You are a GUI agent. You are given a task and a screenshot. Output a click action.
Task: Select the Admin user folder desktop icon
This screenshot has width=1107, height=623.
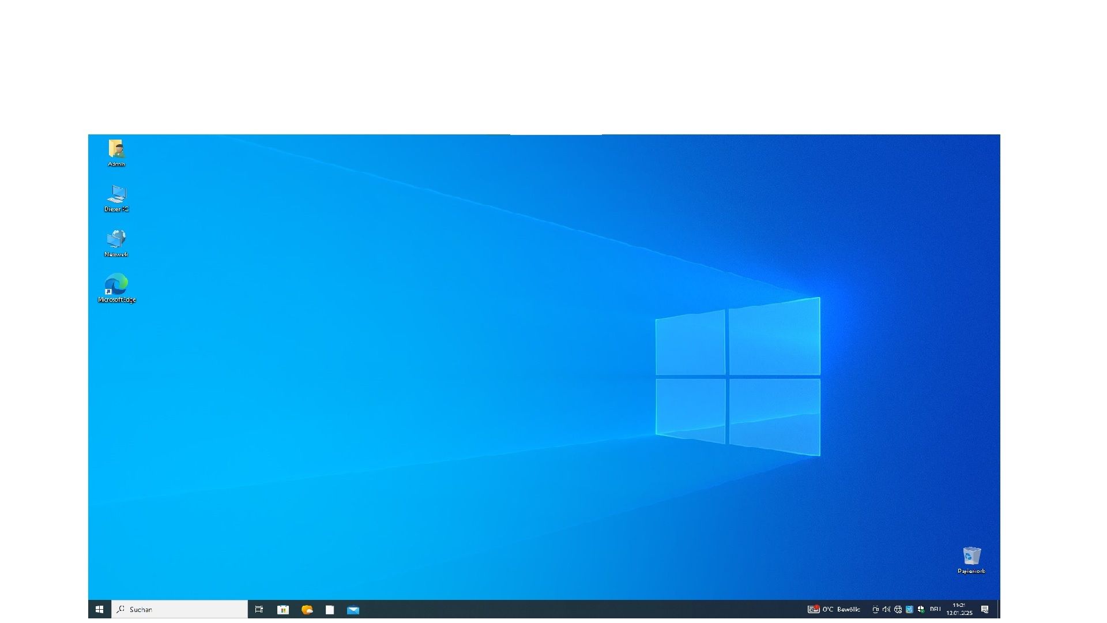(116, 152)
